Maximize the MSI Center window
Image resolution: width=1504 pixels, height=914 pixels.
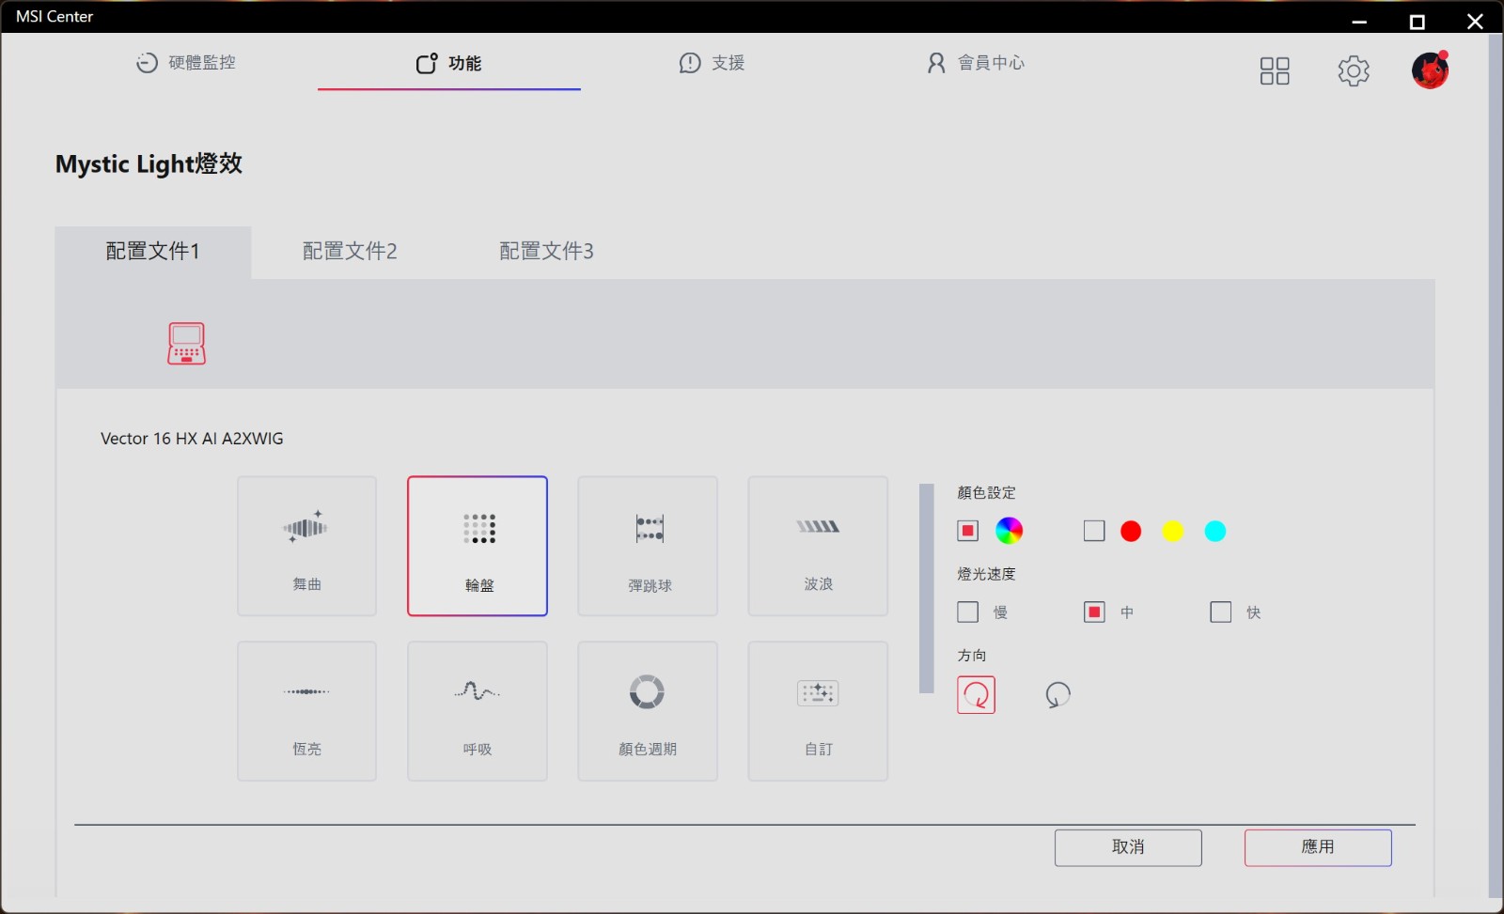[x=1418, y=22]
